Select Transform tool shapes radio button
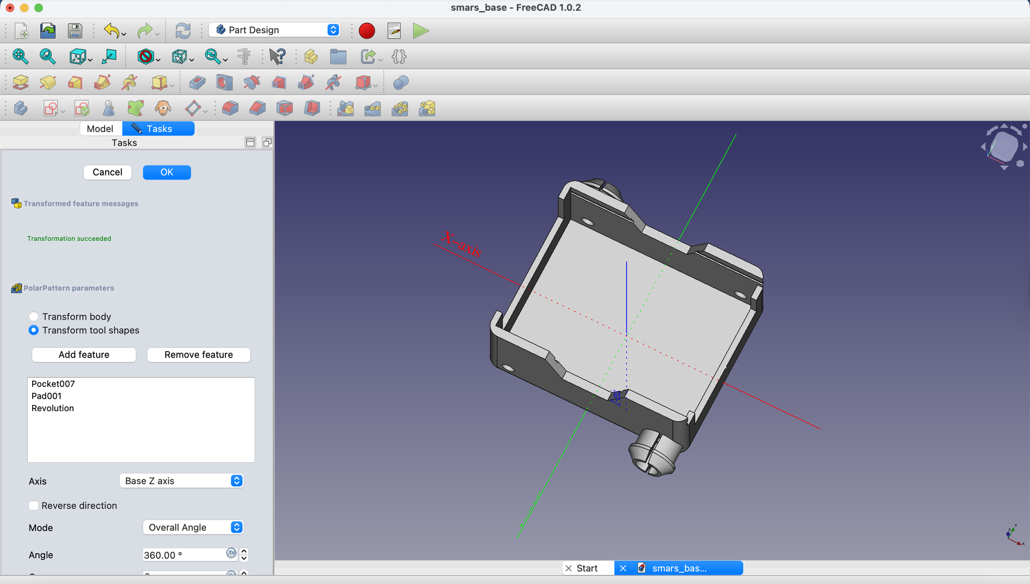The width and height of the screenshot is (1030, 584). tap(33, 330)
